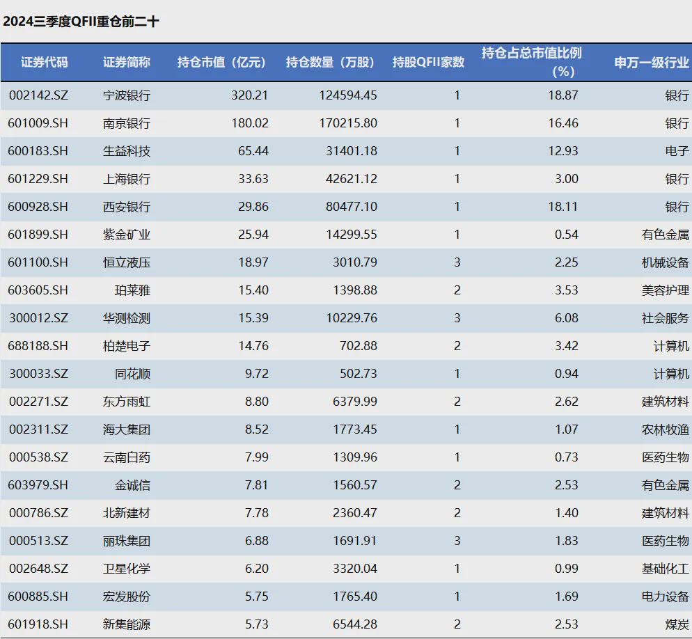692x639 pixels.
Task: Click the 美容护理 industry cell
Action: [x=665, y=290]
